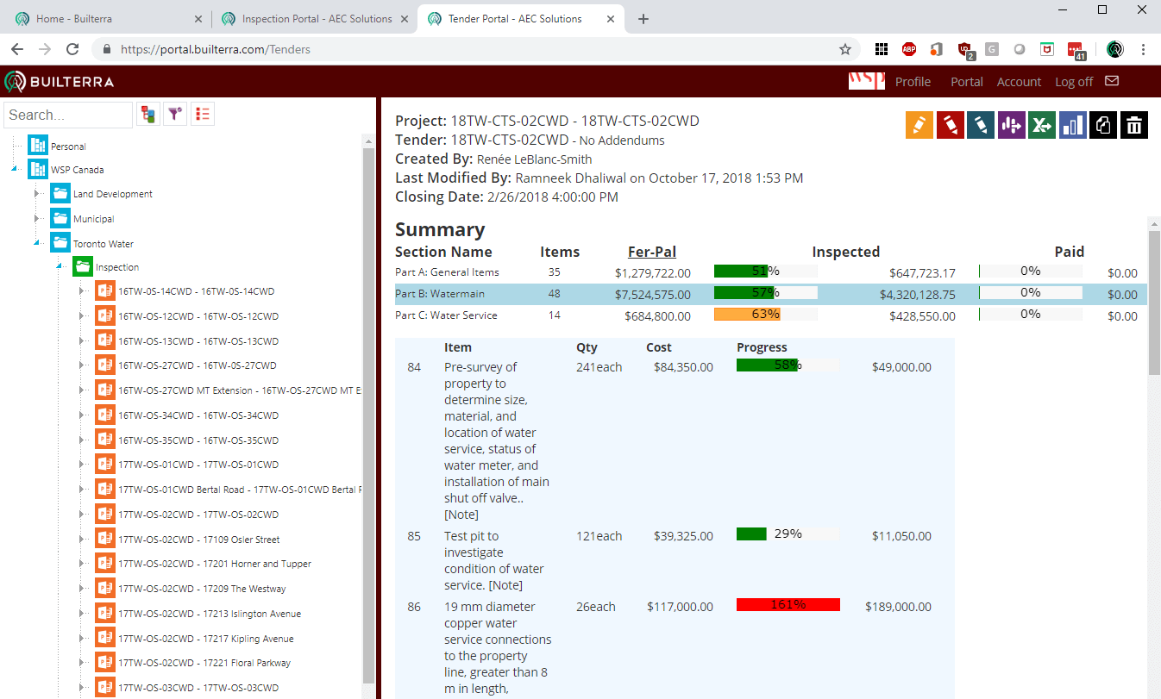The width and height of the screenshot is (1161, 699).
Task: Collapse the Toronto Water folder node
Action: (37, 244)
